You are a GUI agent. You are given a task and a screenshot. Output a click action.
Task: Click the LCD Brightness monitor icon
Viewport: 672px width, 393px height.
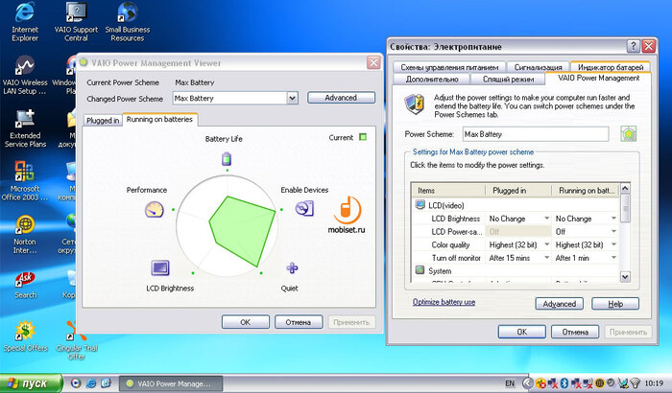click(160, 268)
